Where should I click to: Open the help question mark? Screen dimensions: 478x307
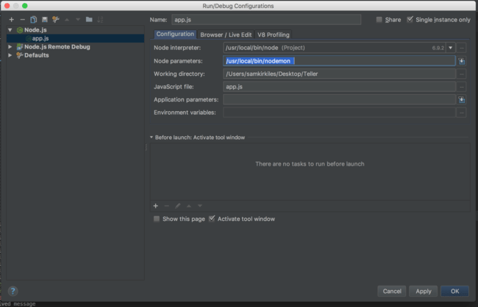coord(13,291)
